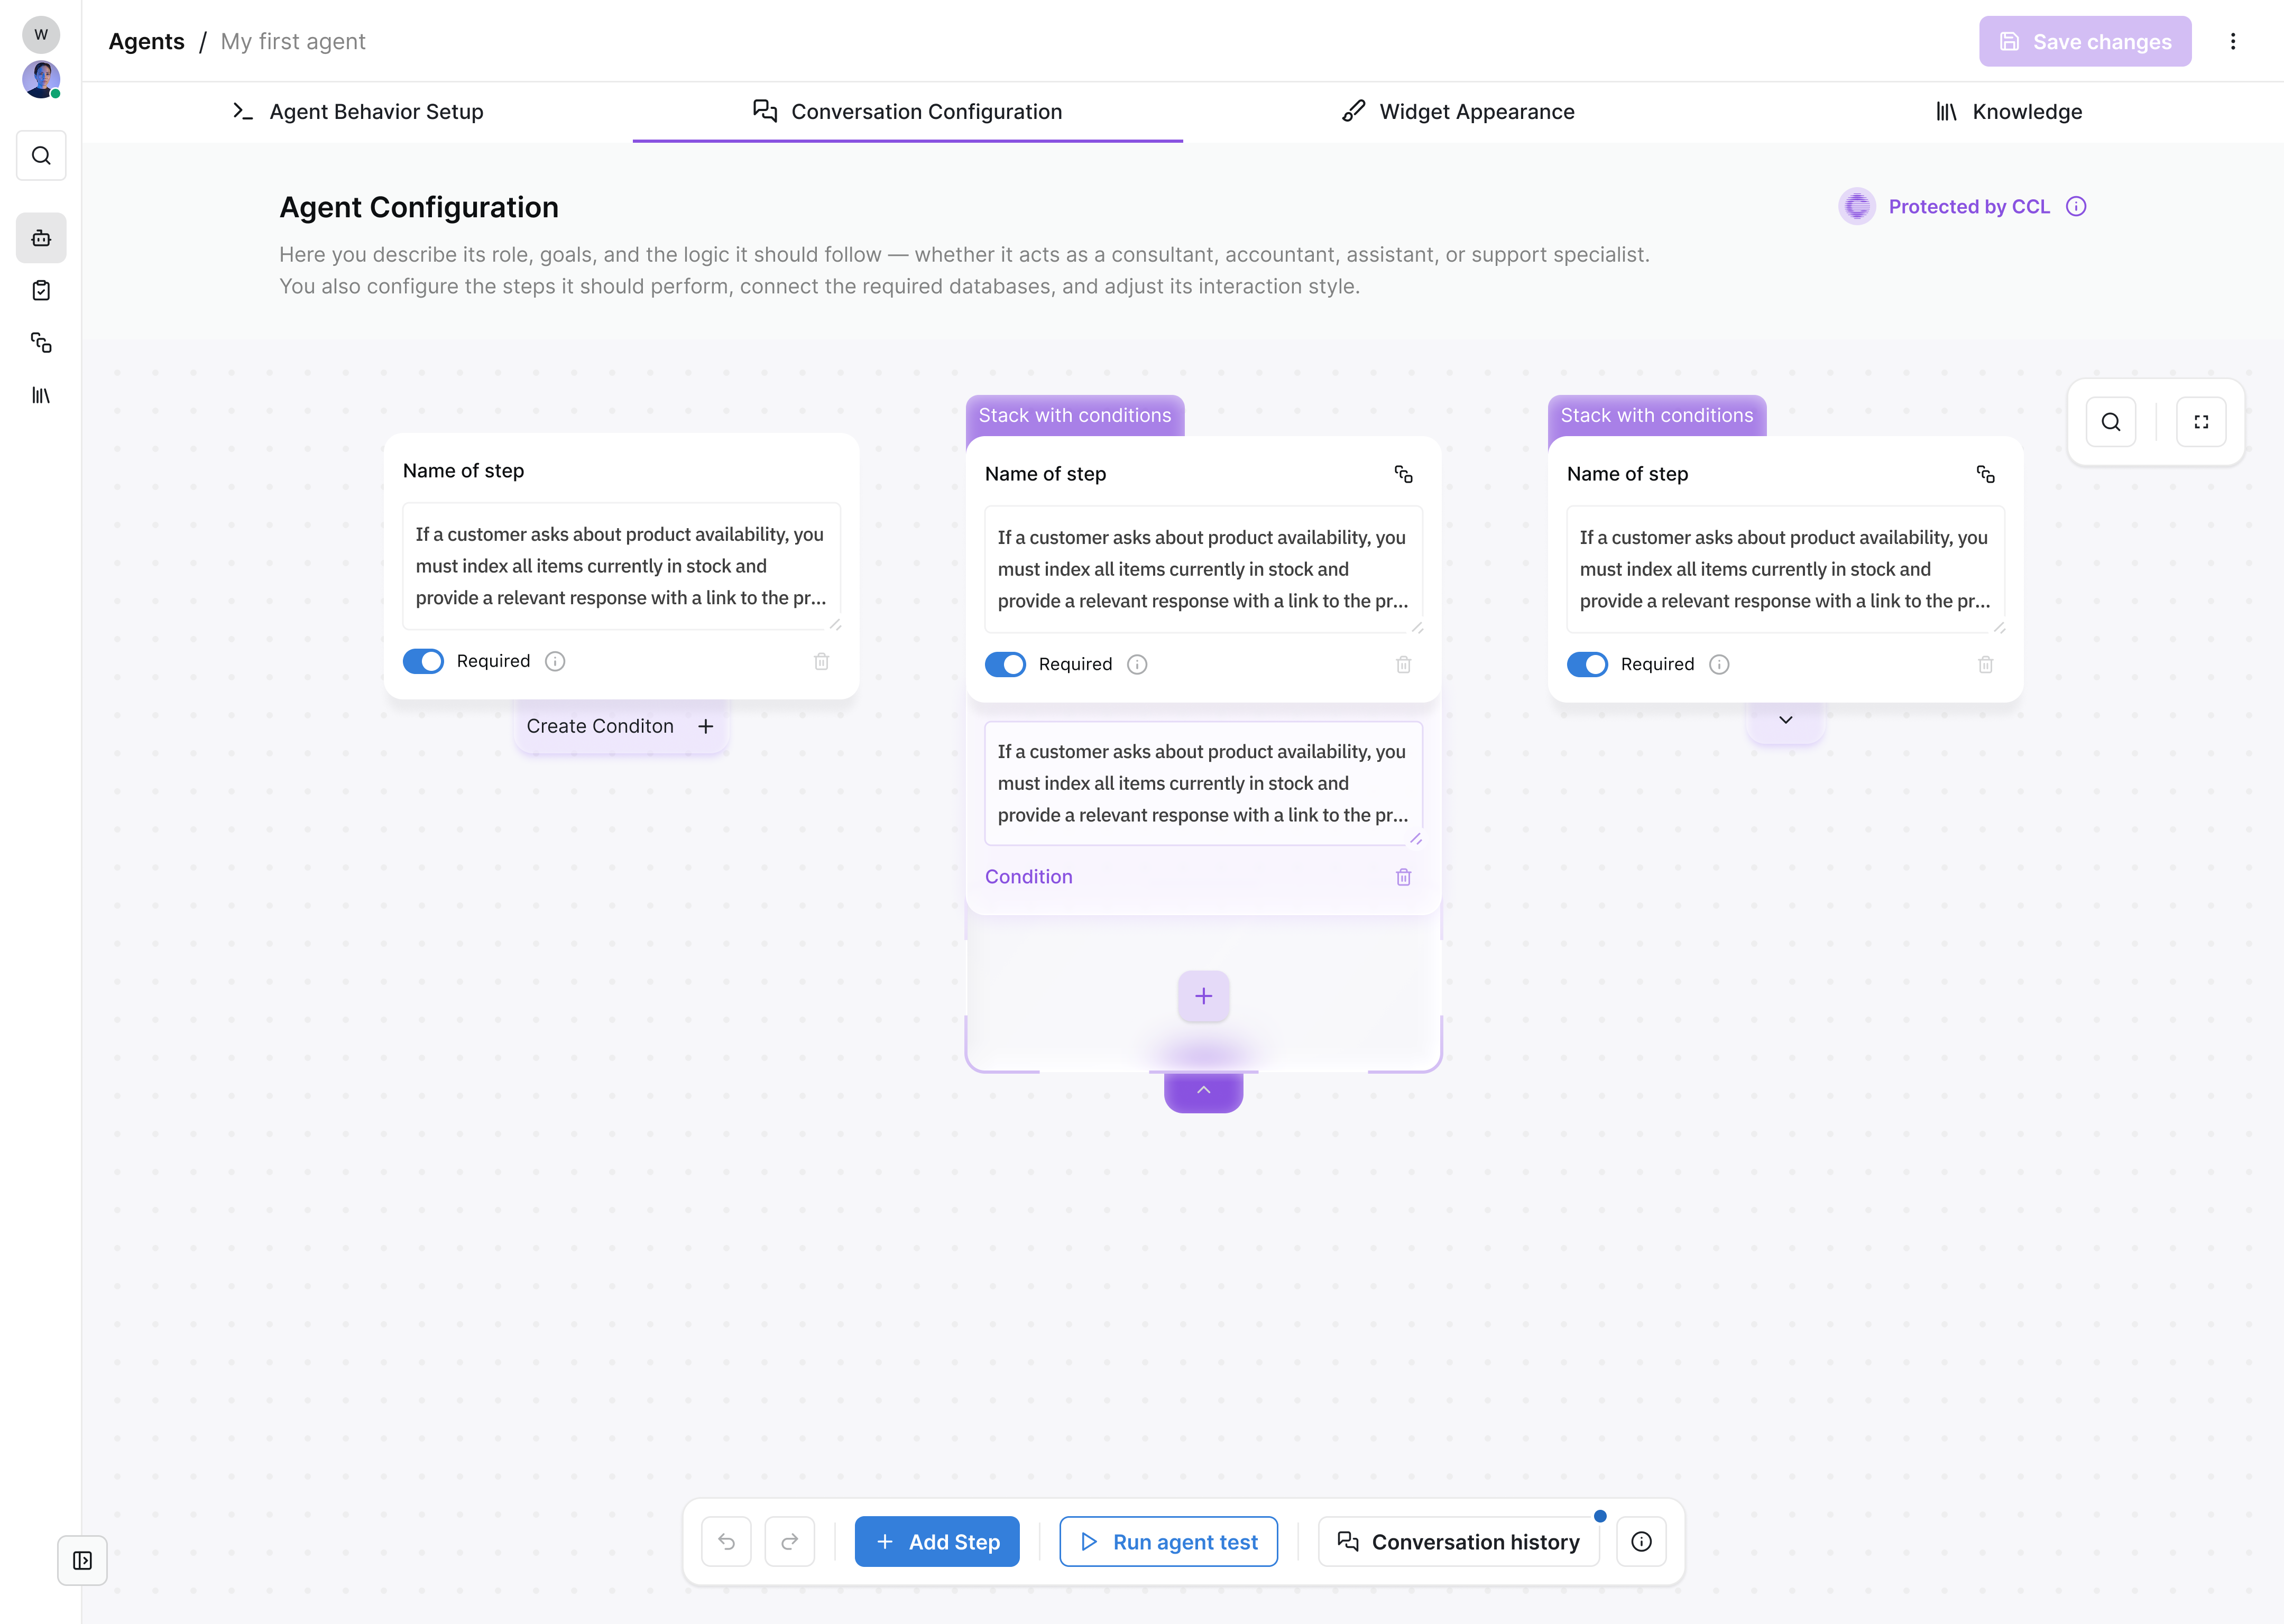The height and width of the screenshot is (1624, 2284).
Task: Delete the Condition via purple trash icon
Action: pyautogui.click(x=1403, y=877)
